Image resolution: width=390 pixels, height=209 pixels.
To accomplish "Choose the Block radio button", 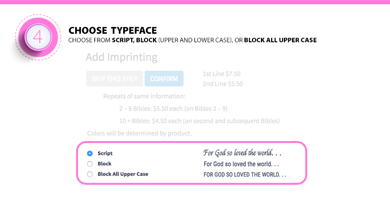I will [x=89, y=164].
